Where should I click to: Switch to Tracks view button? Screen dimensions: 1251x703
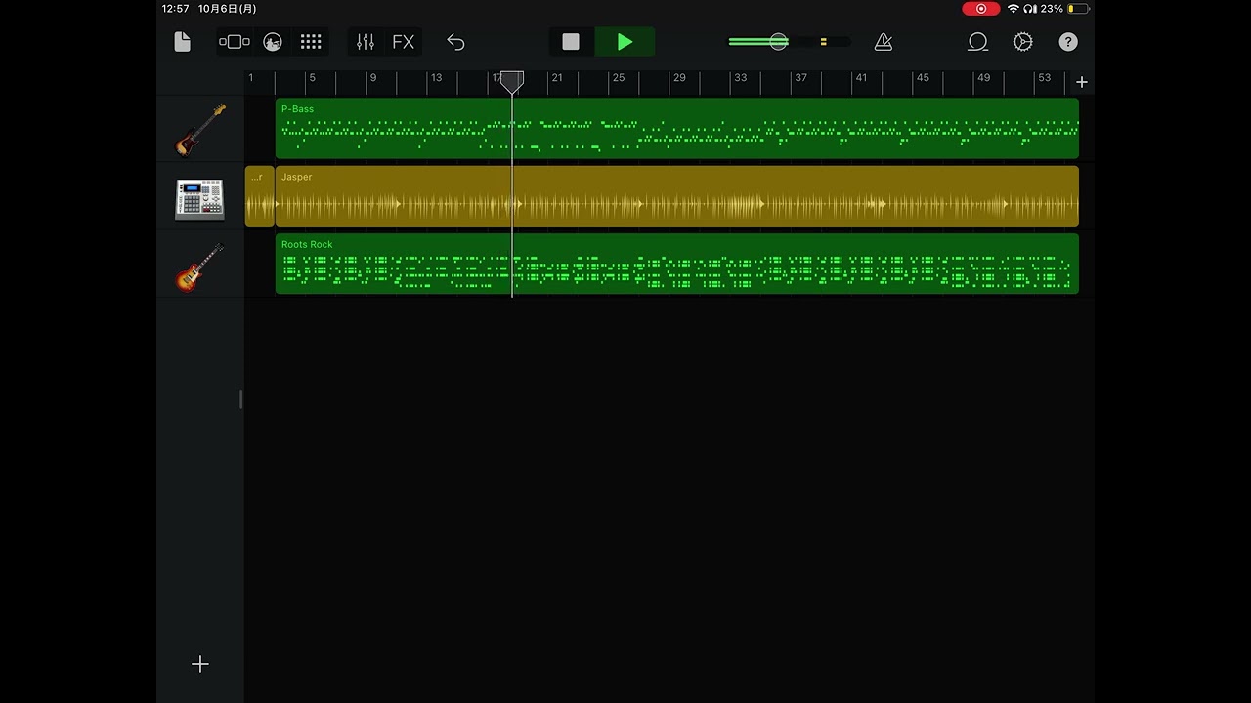(234, 42)
